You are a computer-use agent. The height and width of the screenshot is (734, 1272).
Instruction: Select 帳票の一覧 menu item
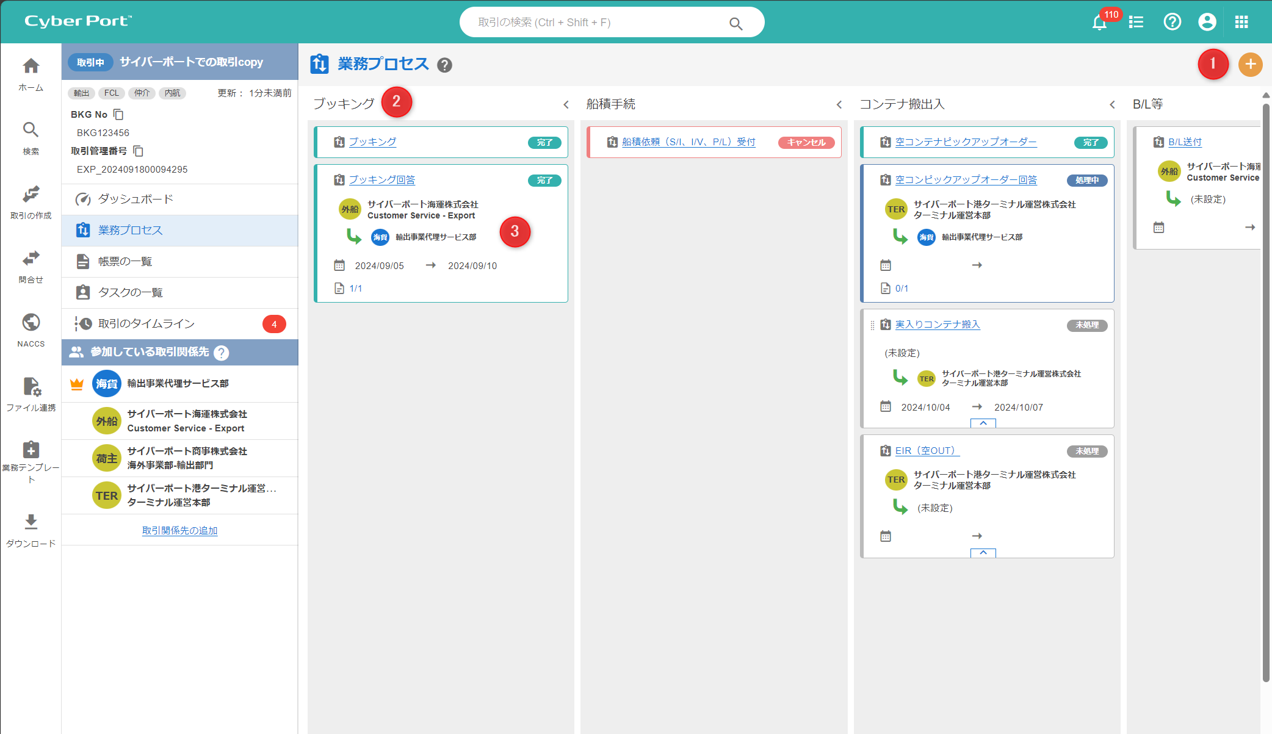pyautogui.click(x=125, y=262)
